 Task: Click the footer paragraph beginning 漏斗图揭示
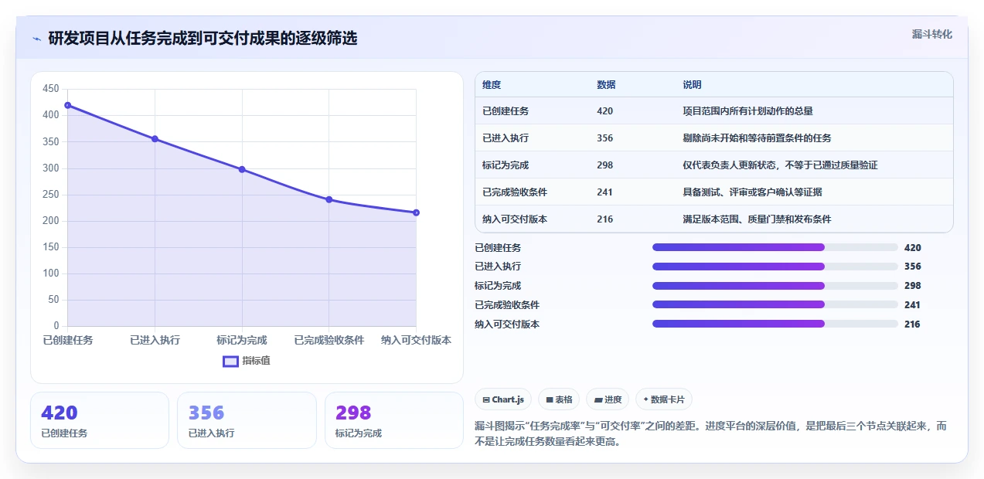(x=710, y=434)
